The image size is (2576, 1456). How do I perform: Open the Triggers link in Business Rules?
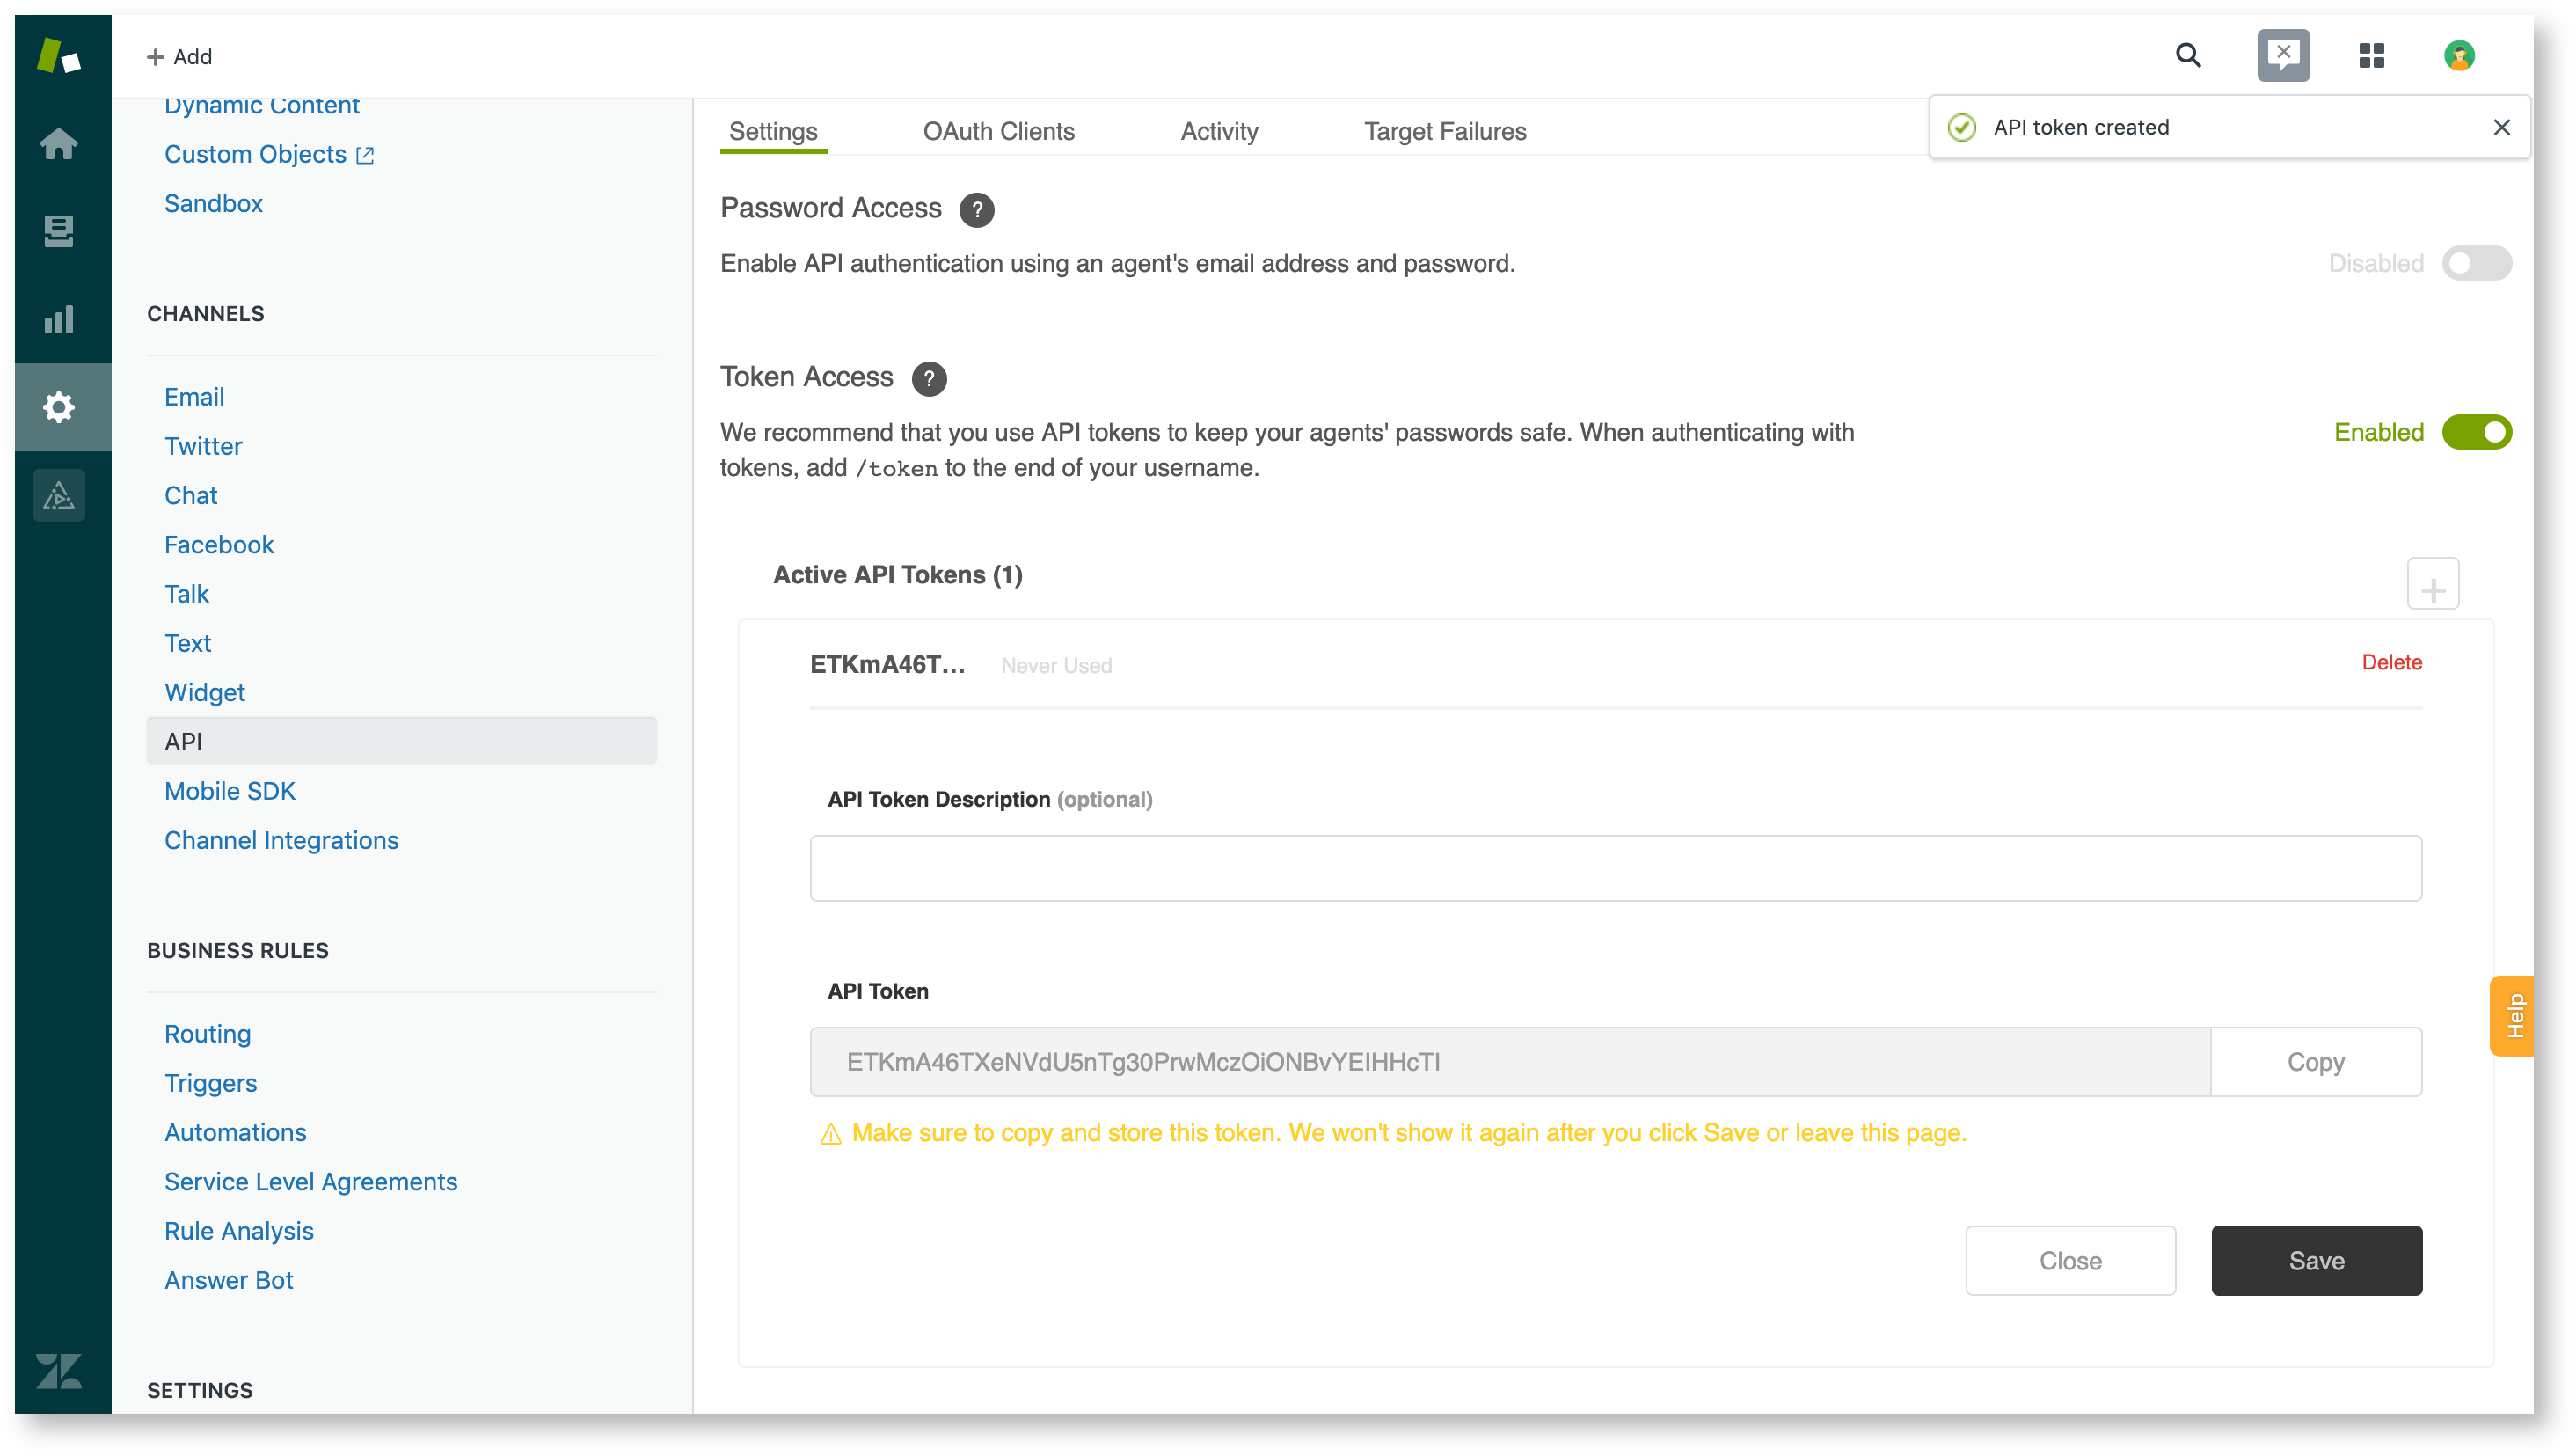point(210,1083)
